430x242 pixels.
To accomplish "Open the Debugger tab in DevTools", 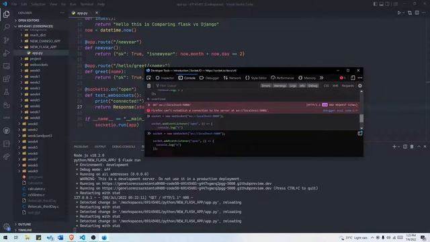I will (209, 78).
